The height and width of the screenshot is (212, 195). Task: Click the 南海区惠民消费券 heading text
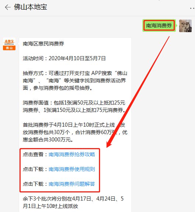tap(43, 44)
